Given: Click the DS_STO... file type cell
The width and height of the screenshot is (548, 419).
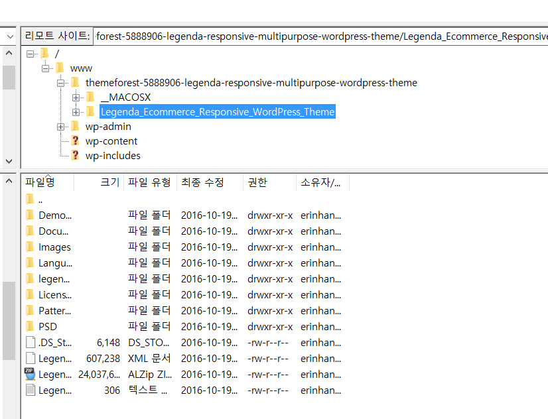Looking at the screenshot, I should [x=149, y=343].
